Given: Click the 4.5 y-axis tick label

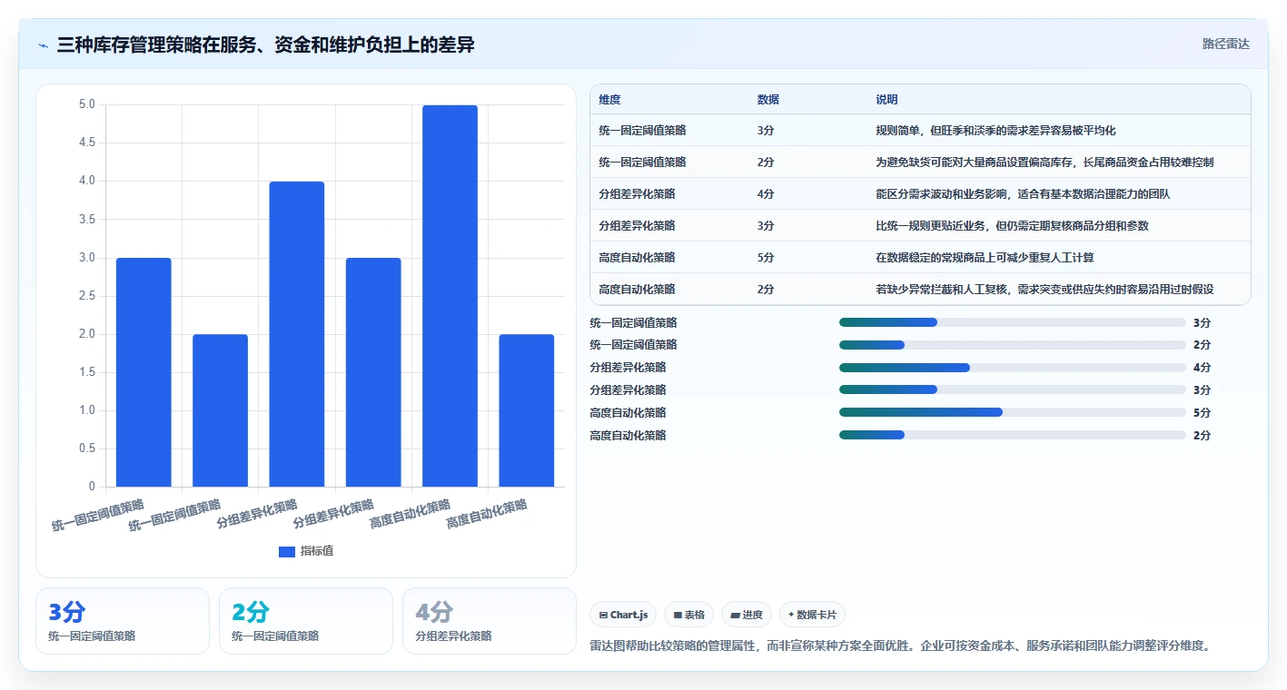Looking at the screenshot, I should 87,143.
